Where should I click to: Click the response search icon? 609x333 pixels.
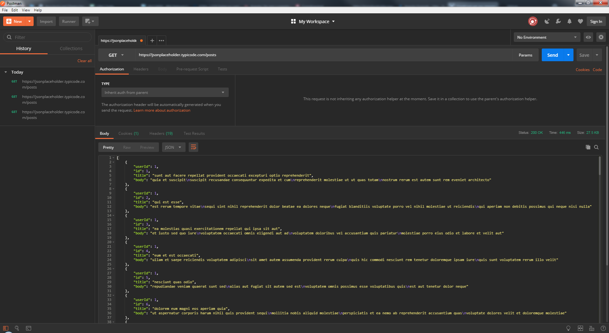(x=596, y=147)
